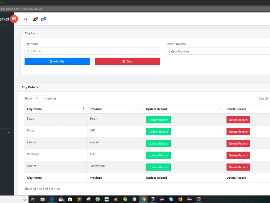Open the messages envelope icon
The height and width of the screenshot is (203, 270).
(43, 19)
